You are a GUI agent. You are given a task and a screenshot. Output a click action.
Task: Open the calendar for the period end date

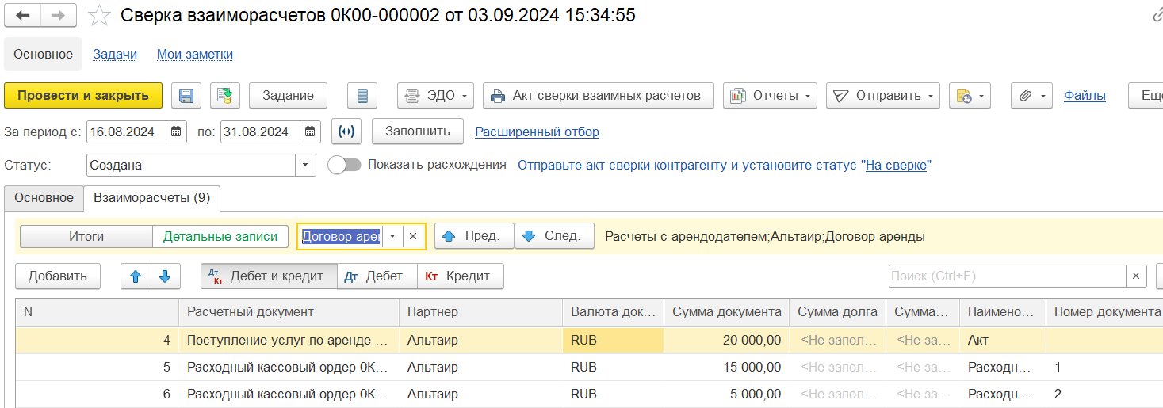(311, 132)
